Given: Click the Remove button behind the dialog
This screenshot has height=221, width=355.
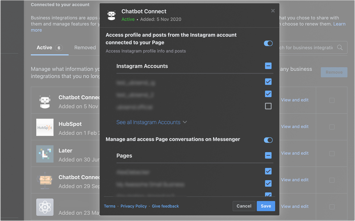Looking at the screenshot, I should click(x=334, y=72).
